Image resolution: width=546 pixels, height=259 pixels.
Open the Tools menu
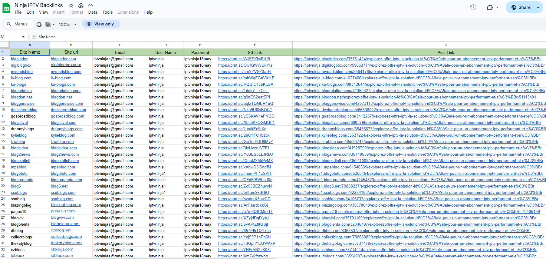click(x=107, y=12)
